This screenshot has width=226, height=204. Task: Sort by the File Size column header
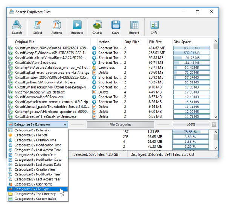(x=160, y=42)
